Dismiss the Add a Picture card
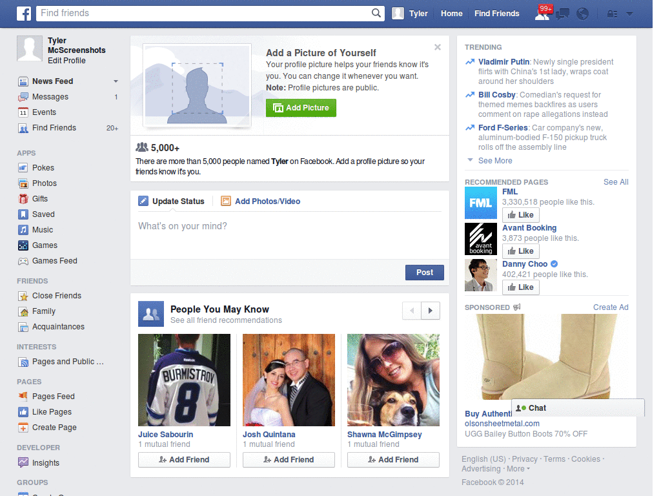Screen dimensions: 661x496 pos(438,47)
